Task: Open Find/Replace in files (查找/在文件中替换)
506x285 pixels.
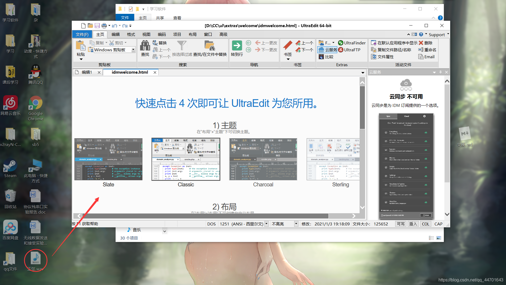Action: [210, 48]
